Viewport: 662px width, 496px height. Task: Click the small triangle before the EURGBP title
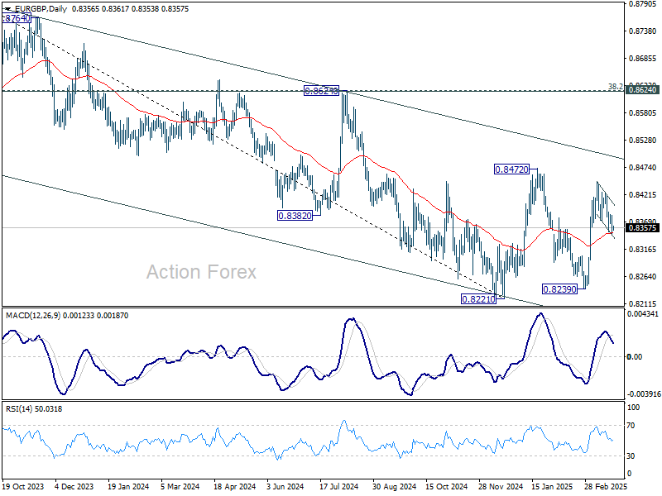(8, 9)
